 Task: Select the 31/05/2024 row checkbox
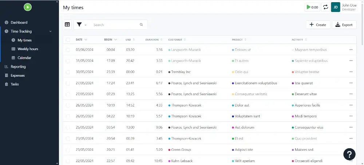(x=68, y=61)
